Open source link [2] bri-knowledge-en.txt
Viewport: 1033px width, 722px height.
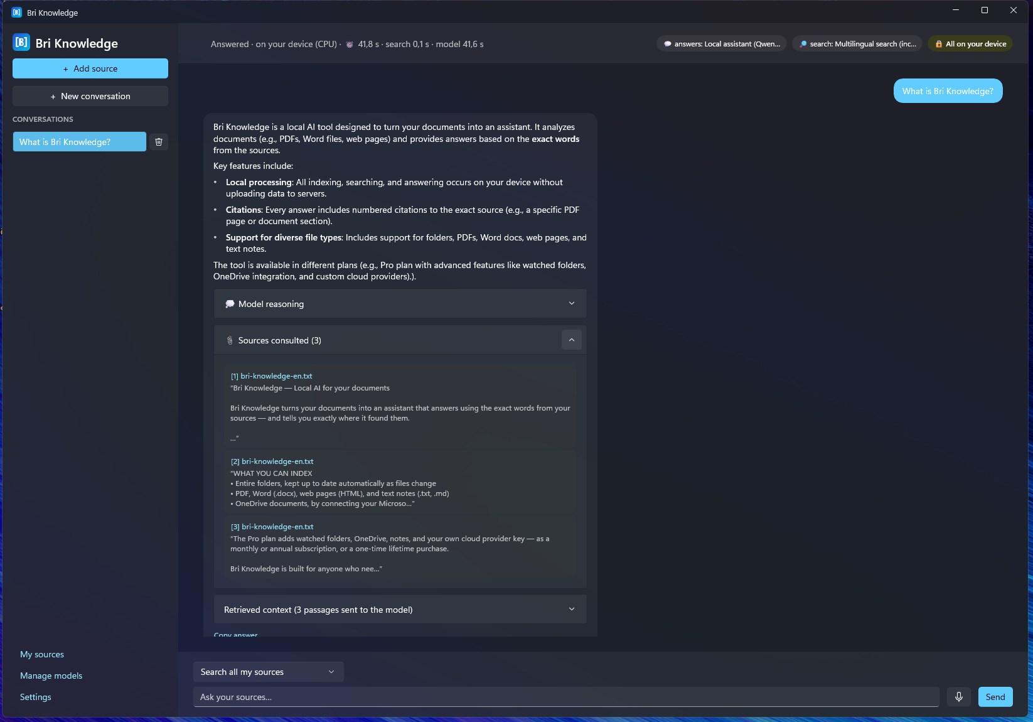pos(272,461)
